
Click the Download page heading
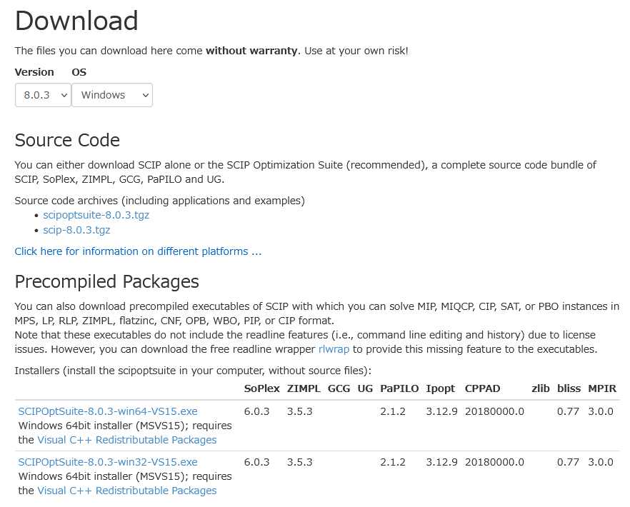point(76,21)
